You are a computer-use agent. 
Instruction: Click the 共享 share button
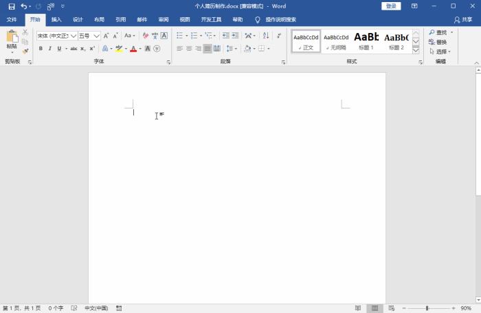click(463, 20)
